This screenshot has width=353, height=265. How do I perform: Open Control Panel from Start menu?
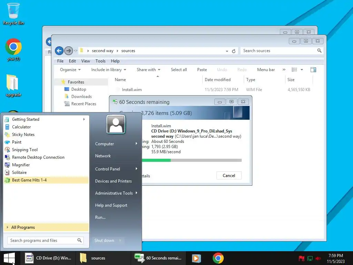pyautogui.click(x=116, y=169)
